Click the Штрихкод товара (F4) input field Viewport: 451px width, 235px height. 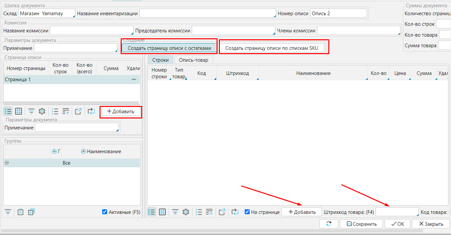397,212
